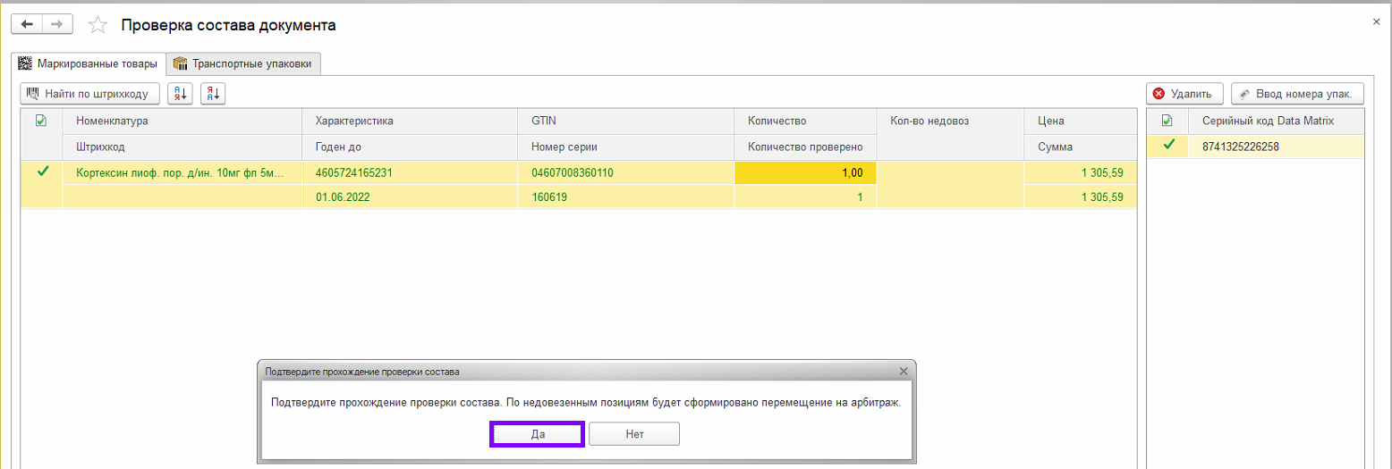Click the checked-document icon in main table header
1392x469 pixels.
[x=41, y=121]
